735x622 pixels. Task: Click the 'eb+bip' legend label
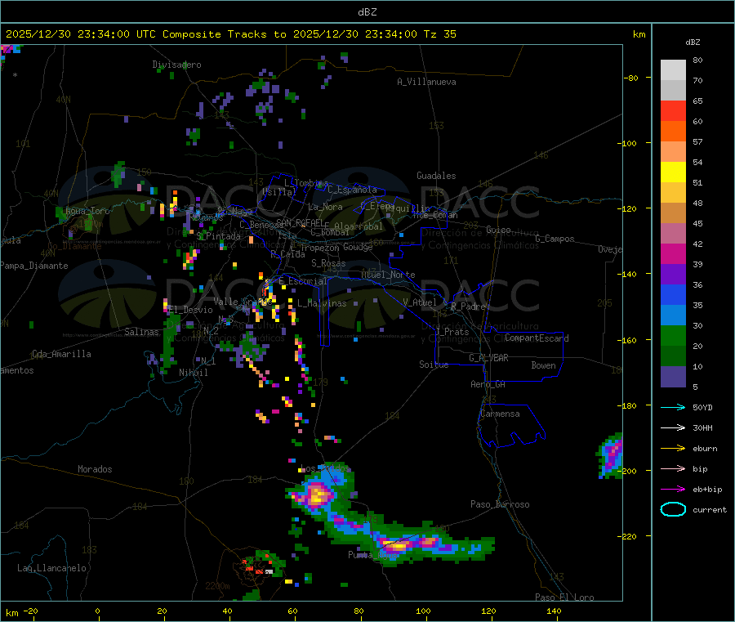coord(707,490)
